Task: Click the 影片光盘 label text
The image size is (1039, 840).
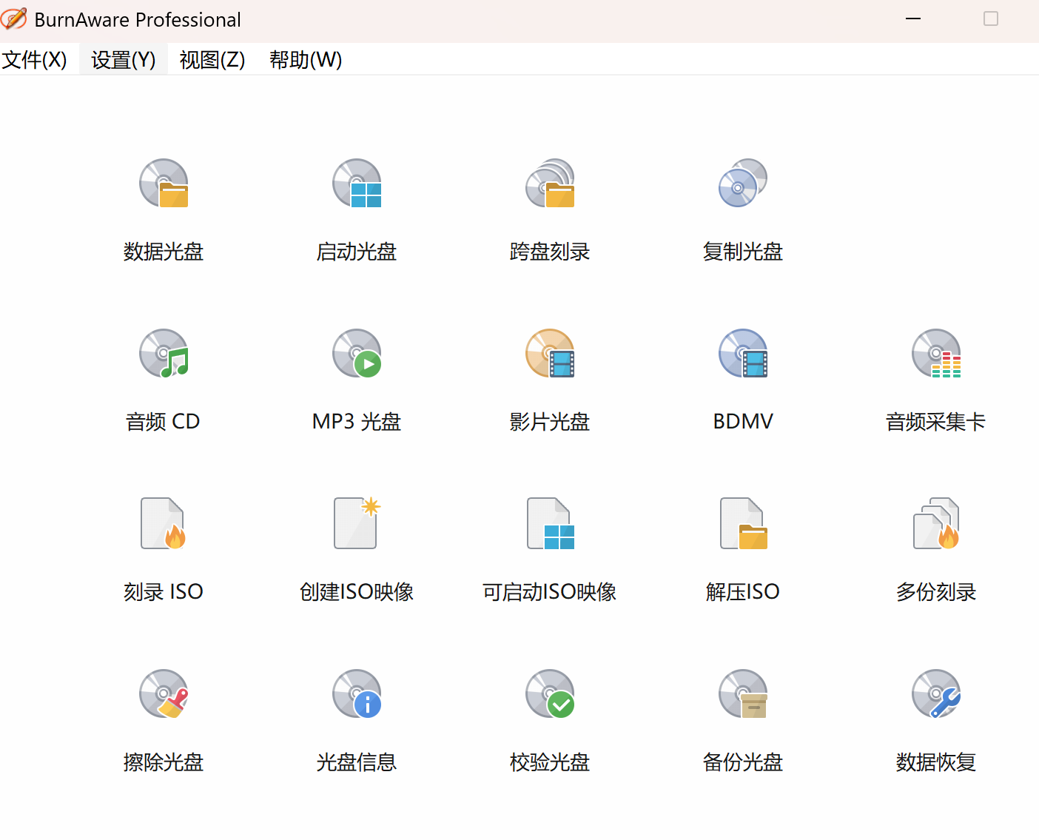Action: (550, 422)
